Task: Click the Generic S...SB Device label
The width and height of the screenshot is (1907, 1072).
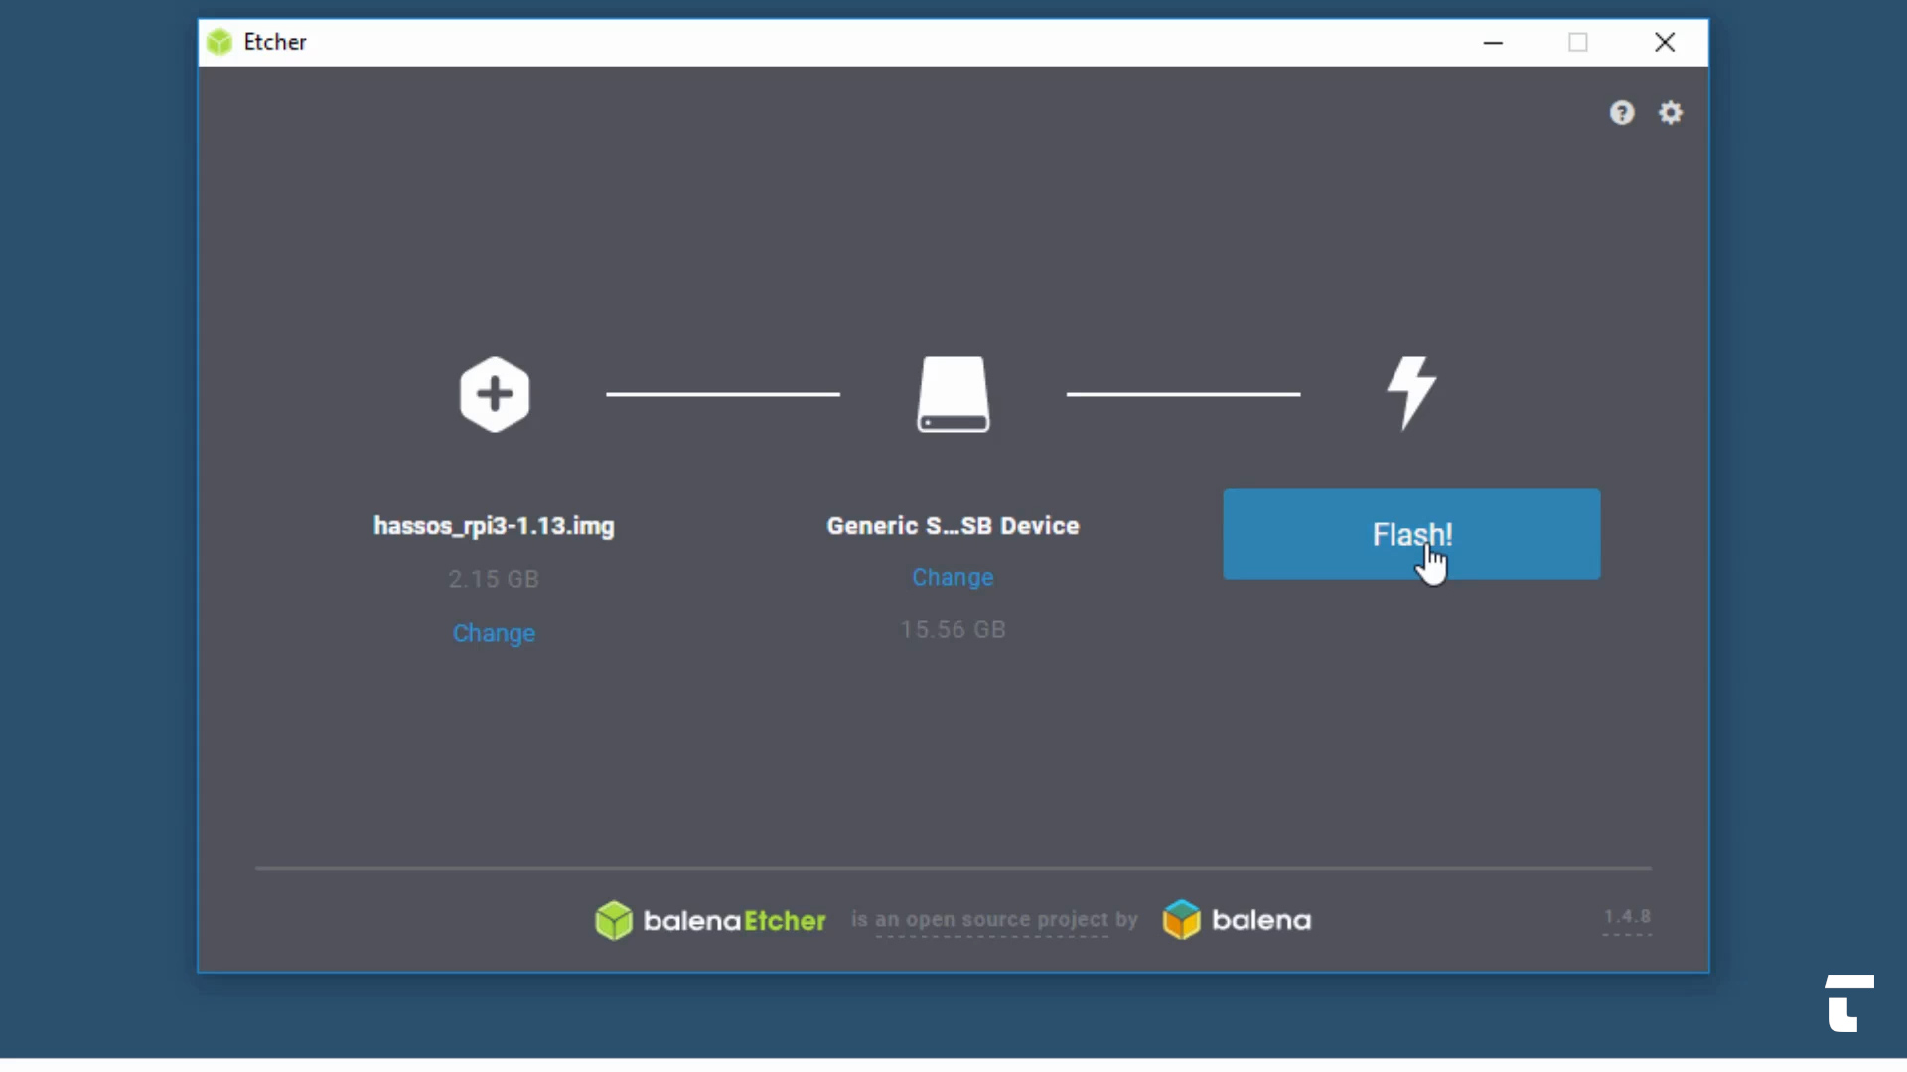Action: click(x=953, y=526)
